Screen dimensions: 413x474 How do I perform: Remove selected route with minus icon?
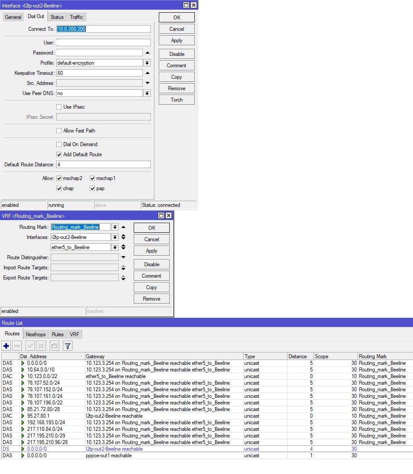pyautogui.click(x=17, y=345)
